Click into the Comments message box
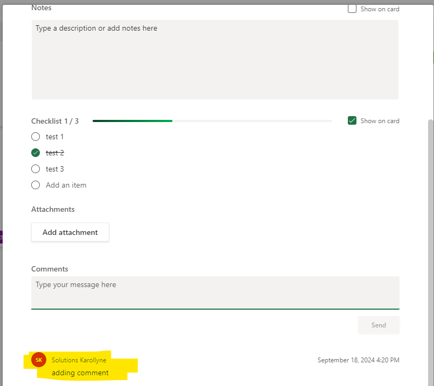This screenshot has height=386, width=434. (x=215, y=292)
